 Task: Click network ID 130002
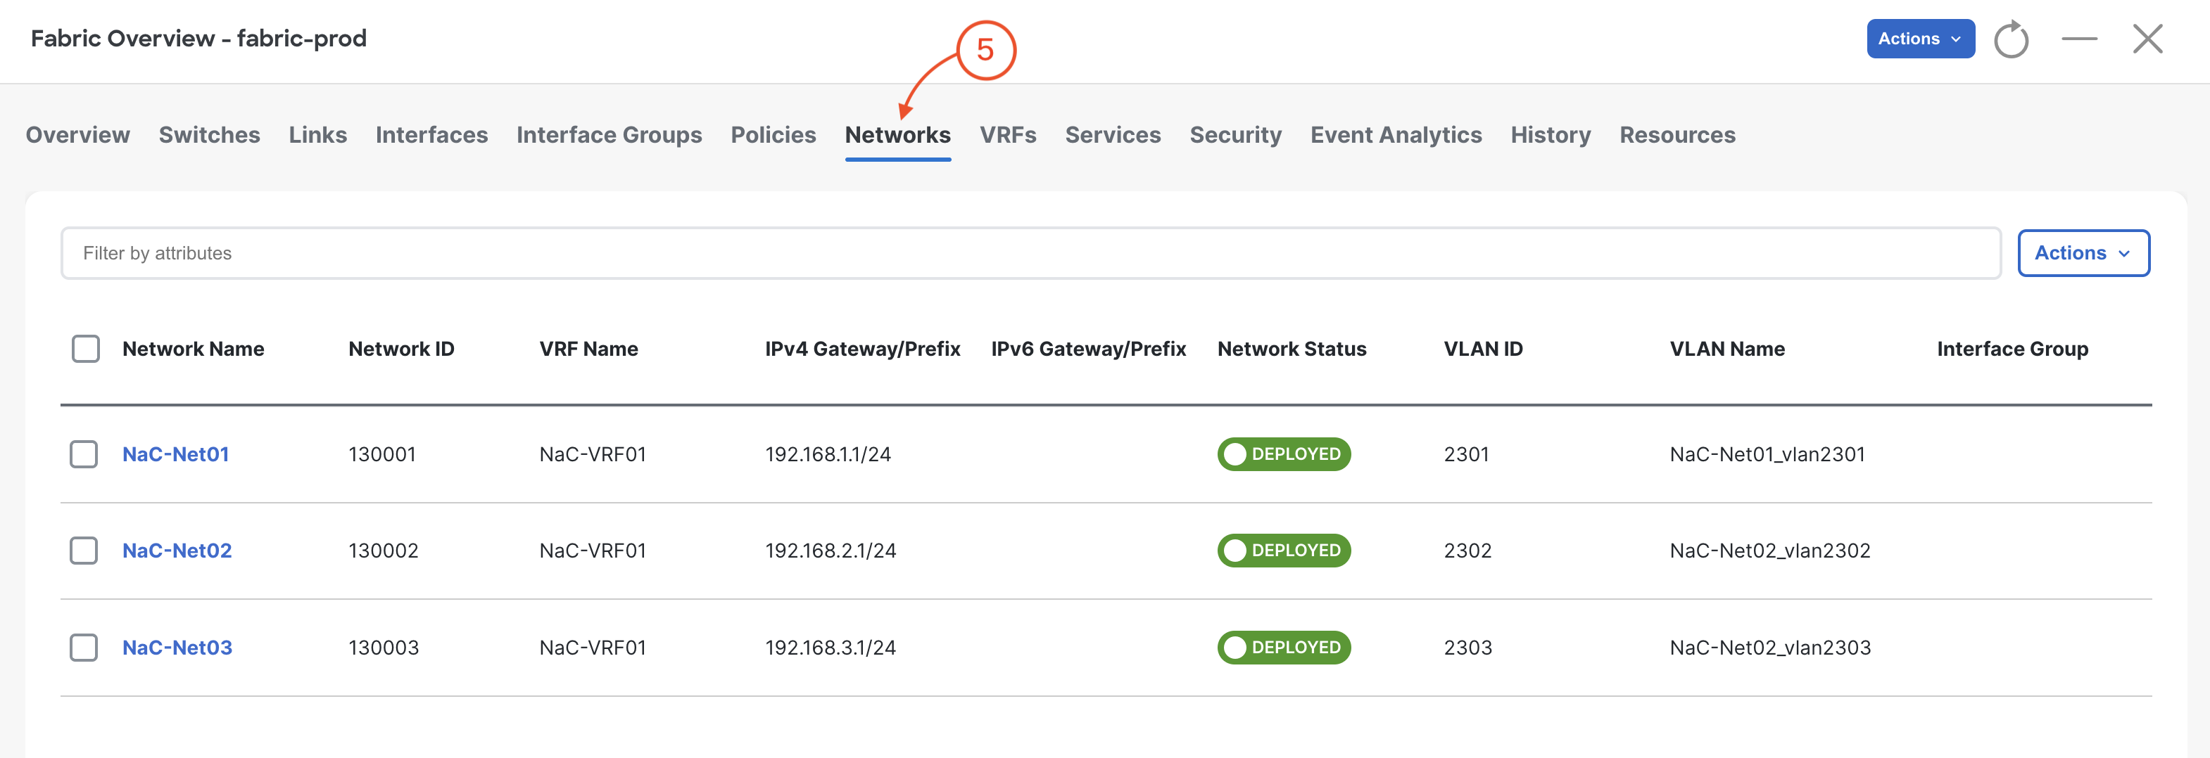click(x=384, y=551)
